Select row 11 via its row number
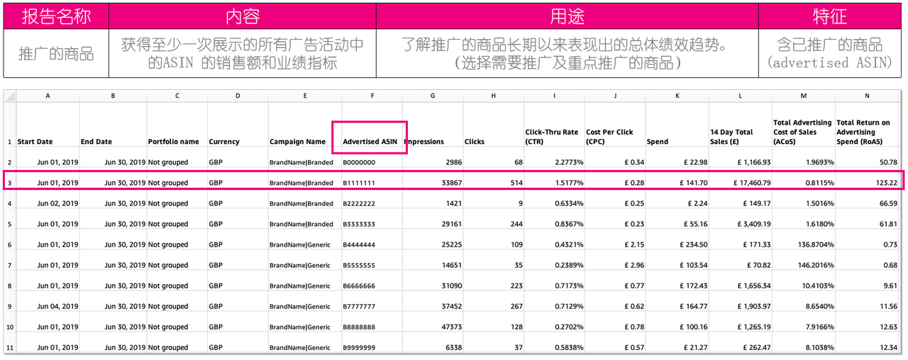Screen dimensions: 908x360 (x=9, y=347)
